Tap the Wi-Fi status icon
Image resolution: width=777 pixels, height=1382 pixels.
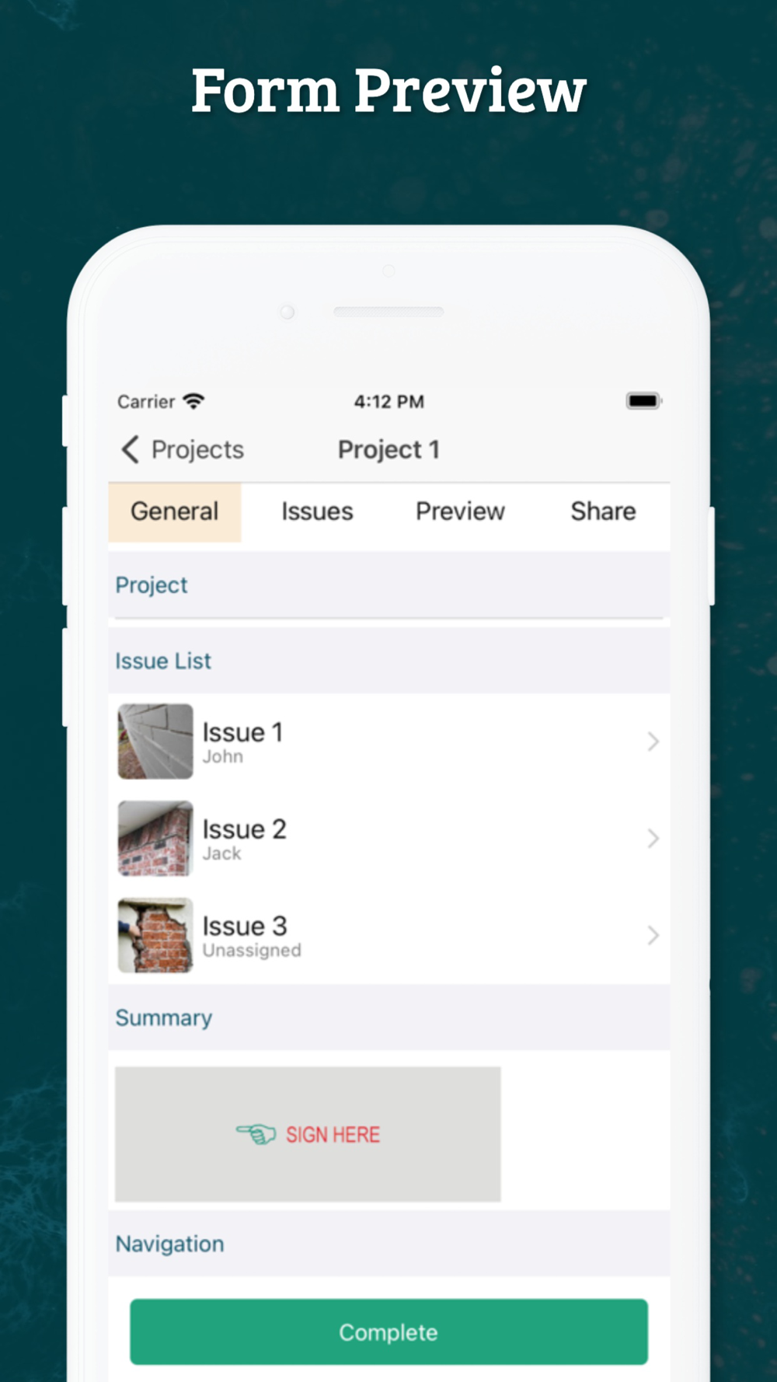click(193, 401)
